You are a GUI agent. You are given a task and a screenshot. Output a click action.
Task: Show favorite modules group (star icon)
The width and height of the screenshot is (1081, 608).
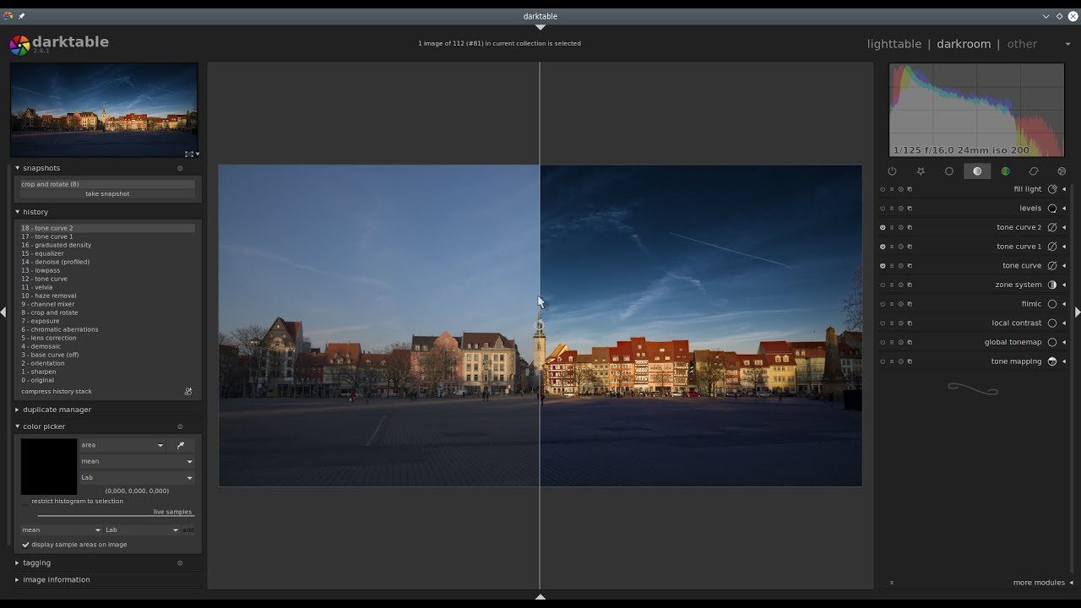pyautogui.click(x=921, y=171)
